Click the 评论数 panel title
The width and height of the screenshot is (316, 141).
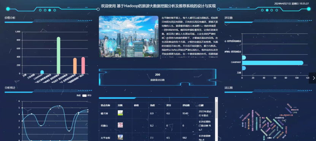[229, 18]
